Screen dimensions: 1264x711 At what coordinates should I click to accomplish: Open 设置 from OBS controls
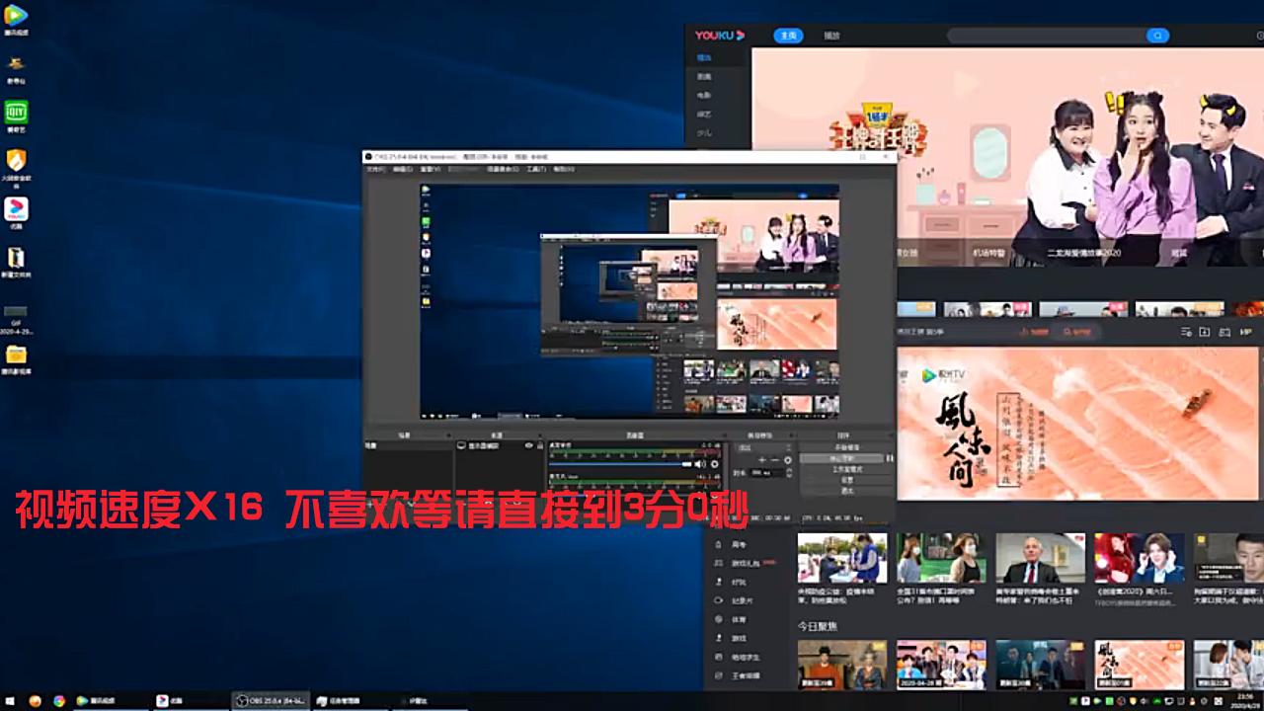tap(846, 480)
